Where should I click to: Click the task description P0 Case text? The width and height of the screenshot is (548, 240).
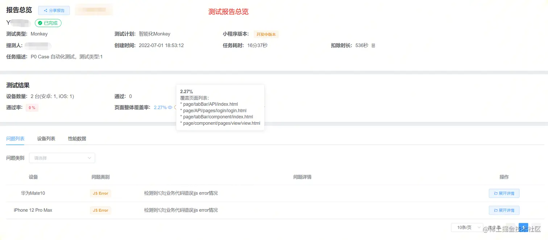[x=67, y=57]
